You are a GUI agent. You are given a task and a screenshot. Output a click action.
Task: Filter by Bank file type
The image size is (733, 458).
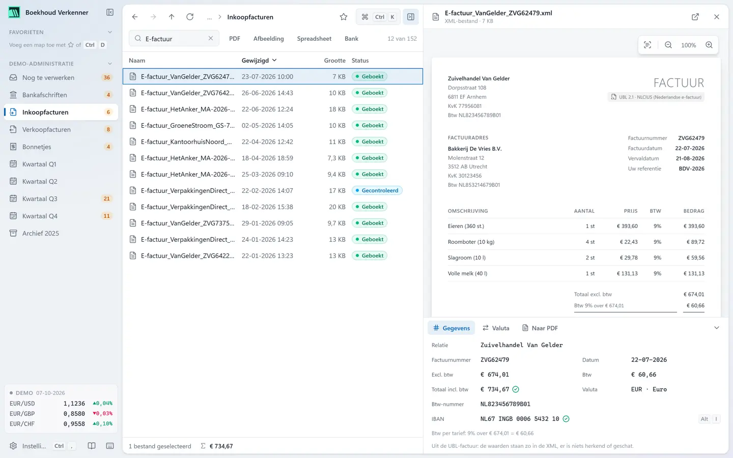[x=351, y=38]
